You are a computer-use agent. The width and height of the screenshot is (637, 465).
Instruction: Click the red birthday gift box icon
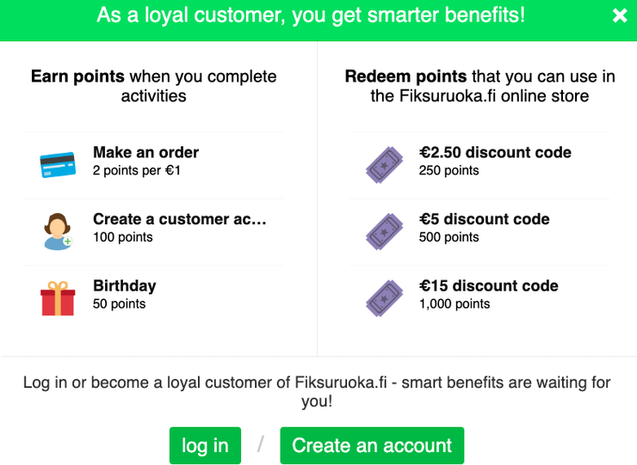pyautogui.click(x=58, y=297)
